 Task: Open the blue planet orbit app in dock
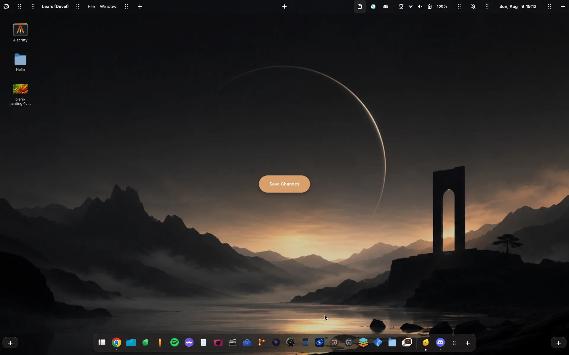click(x=320, y=343)
